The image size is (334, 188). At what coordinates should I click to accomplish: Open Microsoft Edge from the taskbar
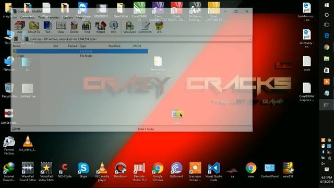327,36
